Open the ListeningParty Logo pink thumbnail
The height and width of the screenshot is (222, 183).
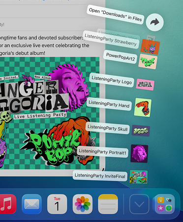click(x=145, y=84)
